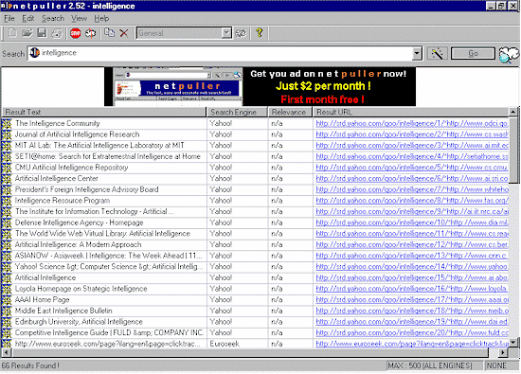Click the row icon beside MIT AI Lab result
521x374 pixels.
(x=7, y=146)
